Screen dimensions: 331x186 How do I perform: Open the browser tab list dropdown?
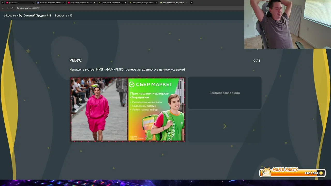pos(3,3)
